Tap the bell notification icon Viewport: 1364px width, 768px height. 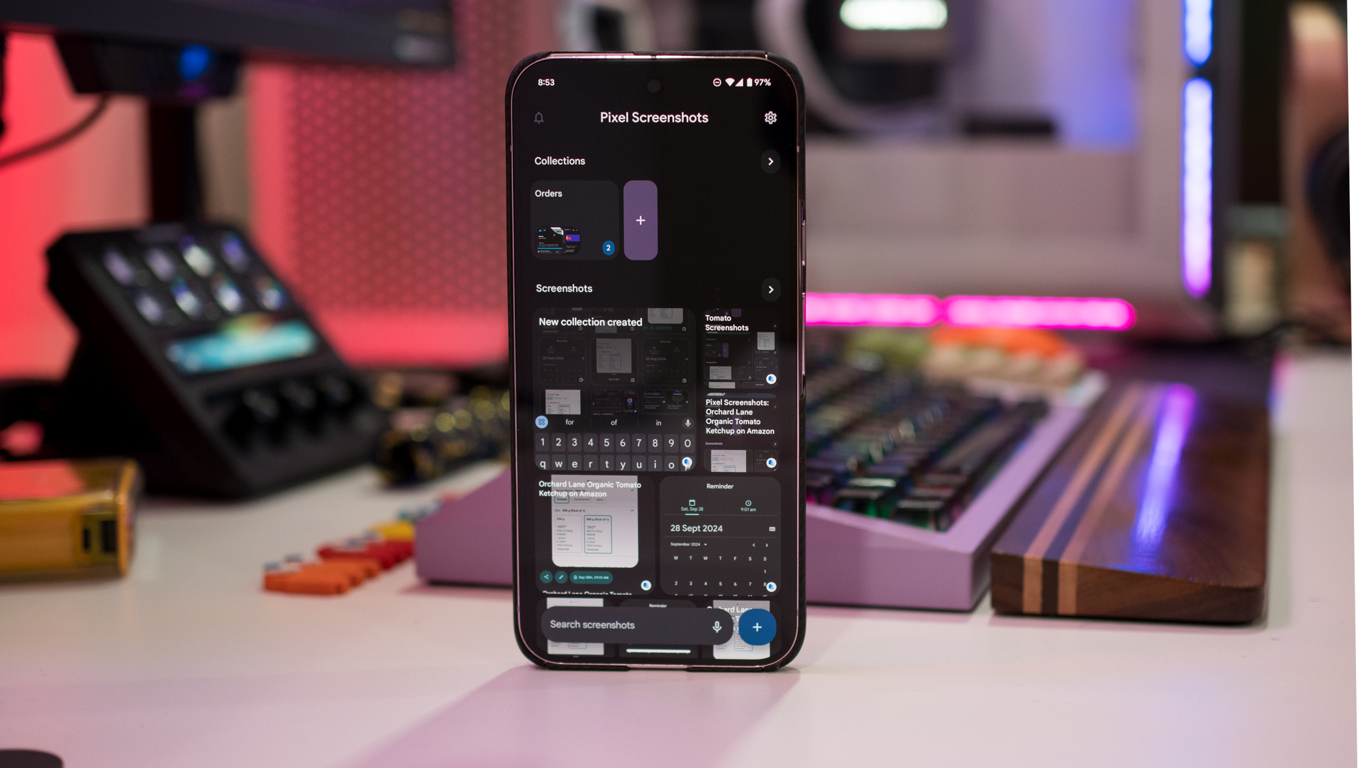click(539, 117)
